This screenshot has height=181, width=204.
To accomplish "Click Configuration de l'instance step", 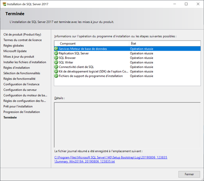I will tap(21, 84).
